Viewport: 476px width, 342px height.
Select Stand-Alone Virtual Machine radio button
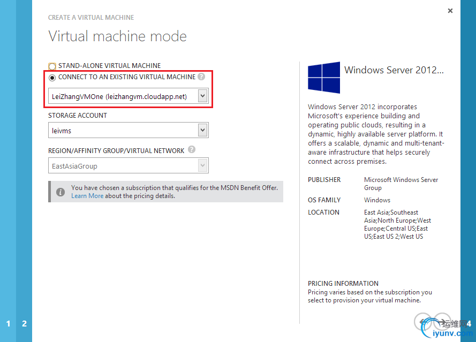52,66
